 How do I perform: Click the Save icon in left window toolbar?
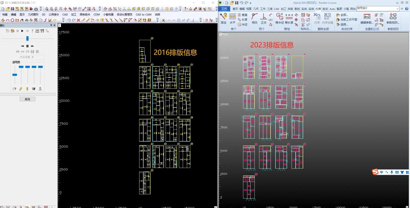tap(12, 9)
